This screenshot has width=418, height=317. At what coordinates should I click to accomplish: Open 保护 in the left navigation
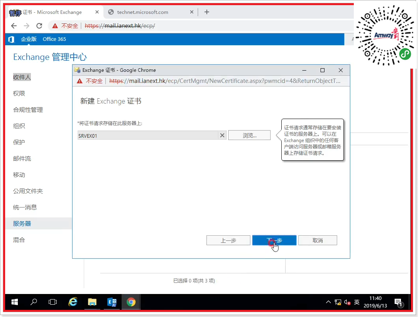[19, 142]
